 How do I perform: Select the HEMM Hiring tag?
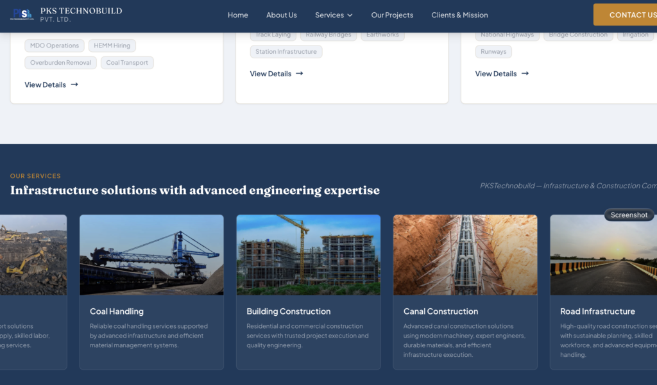tap(112, 45)
